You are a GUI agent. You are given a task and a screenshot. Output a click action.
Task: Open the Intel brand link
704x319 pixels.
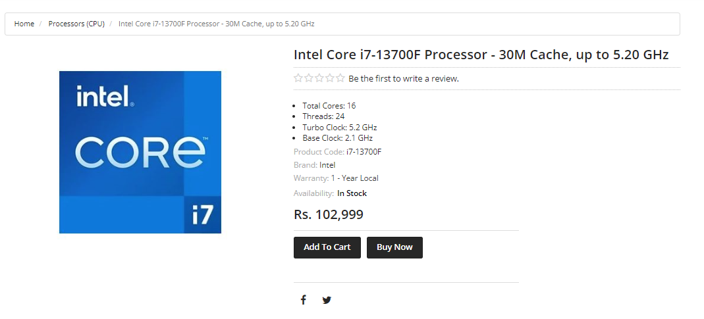coord(327,165)
